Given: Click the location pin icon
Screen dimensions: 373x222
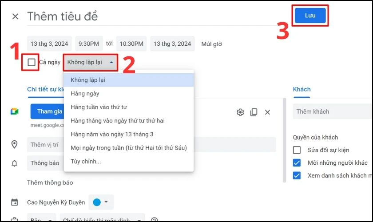Looking at the screenshot, I should [15, 144].
